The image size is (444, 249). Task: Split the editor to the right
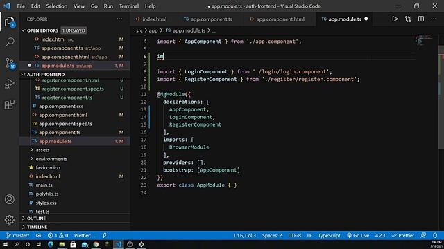(421, 19)
